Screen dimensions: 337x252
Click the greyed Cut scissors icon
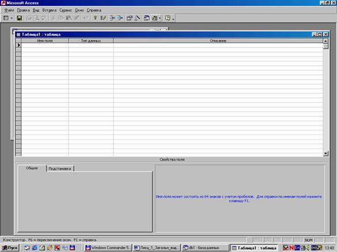(53, 18)
